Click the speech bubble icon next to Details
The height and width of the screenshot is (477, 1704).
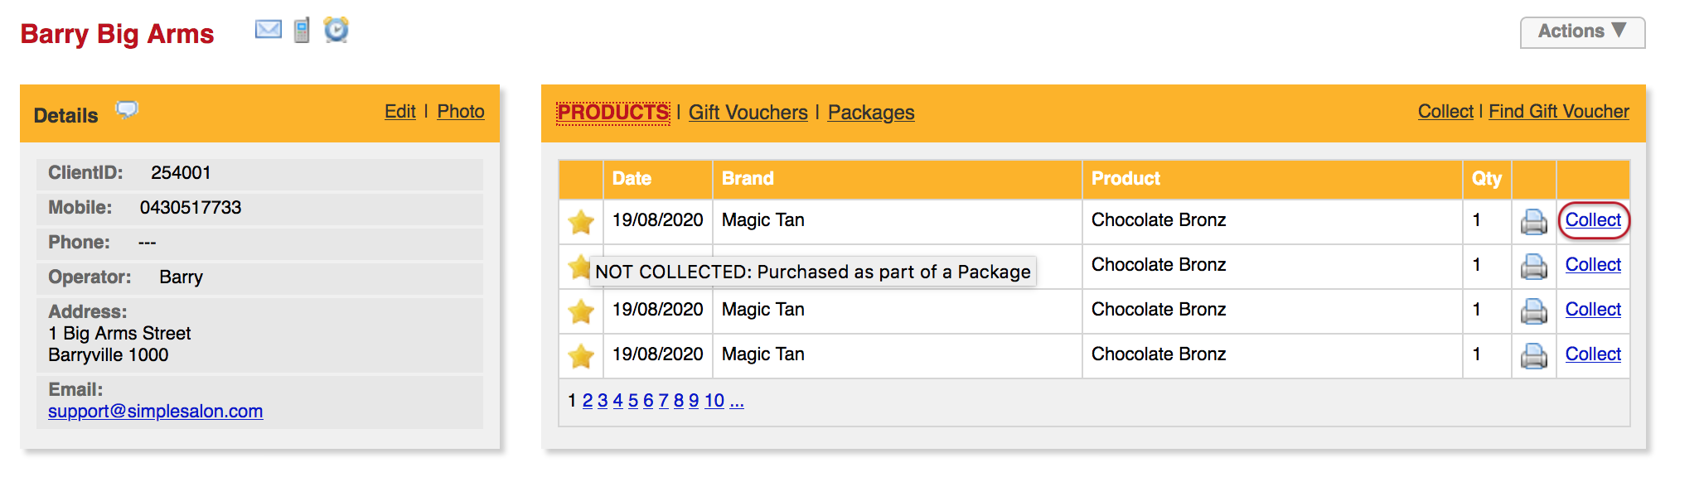[127, 110]
